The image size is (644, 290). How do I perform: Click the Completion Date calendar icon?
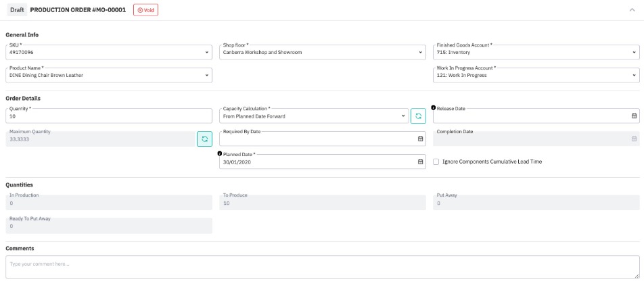click(x=634, y=139)
